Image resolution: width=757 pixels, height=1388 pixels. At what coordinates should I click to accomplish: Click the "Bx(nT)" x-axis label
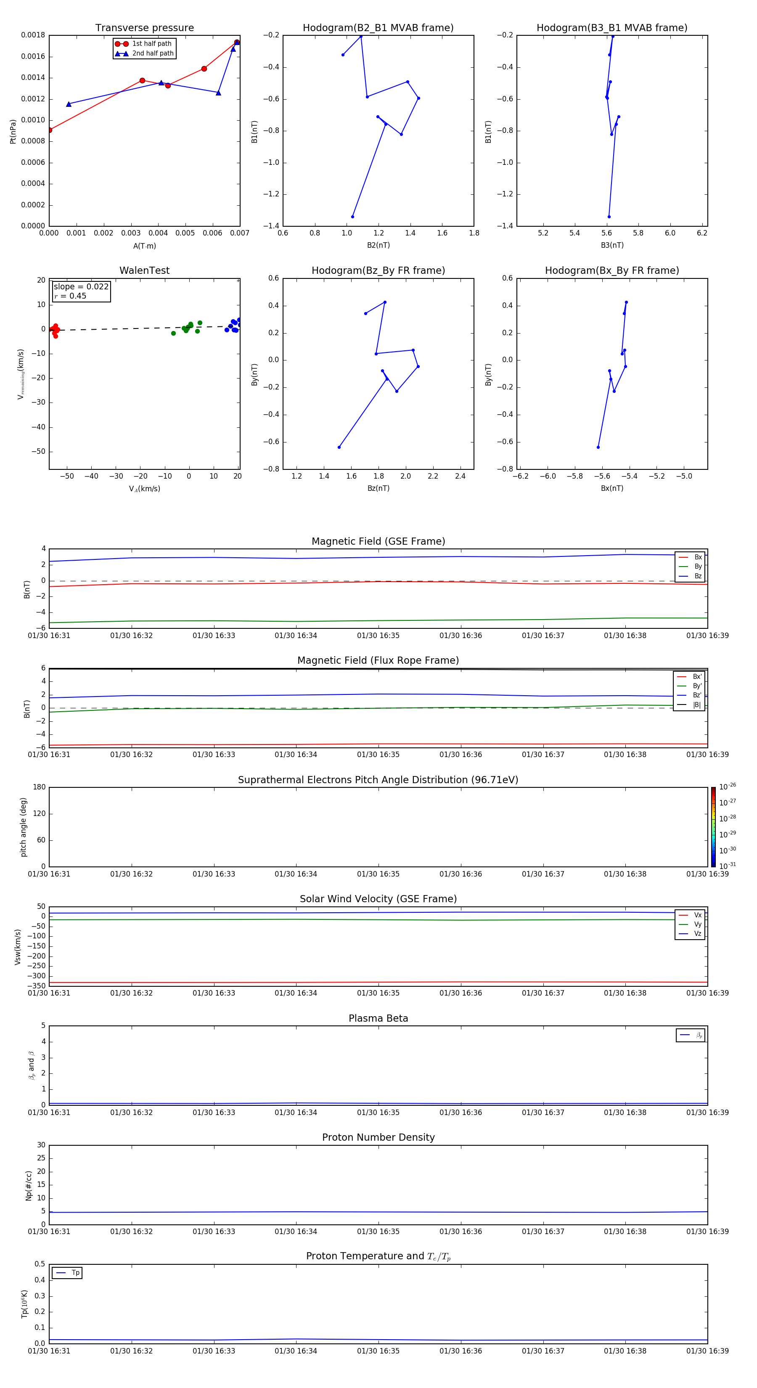coord(612,488)
